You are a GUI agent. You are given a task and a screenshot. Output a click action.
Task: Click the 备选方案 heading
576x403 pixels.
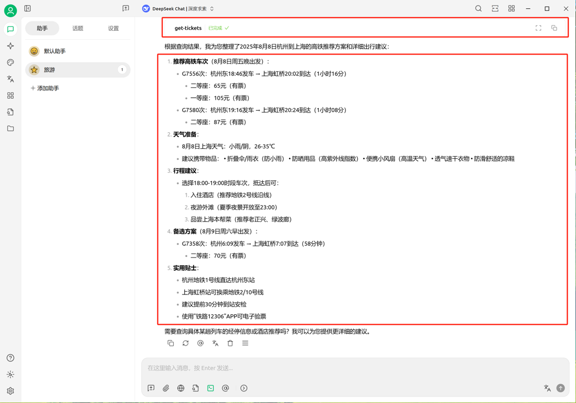click(x=185, y=231)
